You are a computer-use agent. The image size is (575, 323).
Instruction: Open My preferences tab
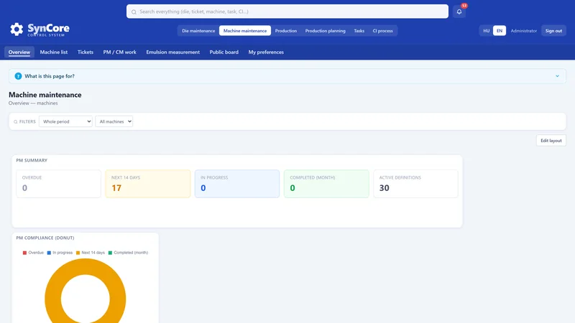coord(266,52)
